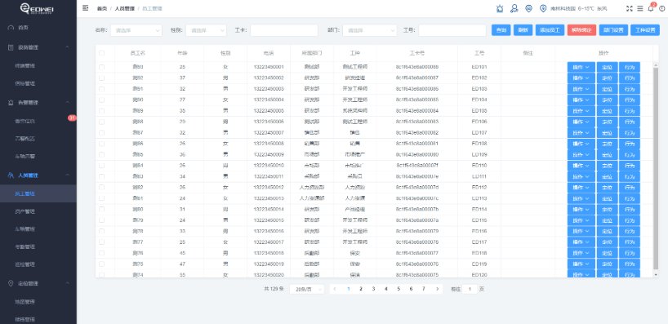Tick the checkbox of row ED110

[101, 165]
